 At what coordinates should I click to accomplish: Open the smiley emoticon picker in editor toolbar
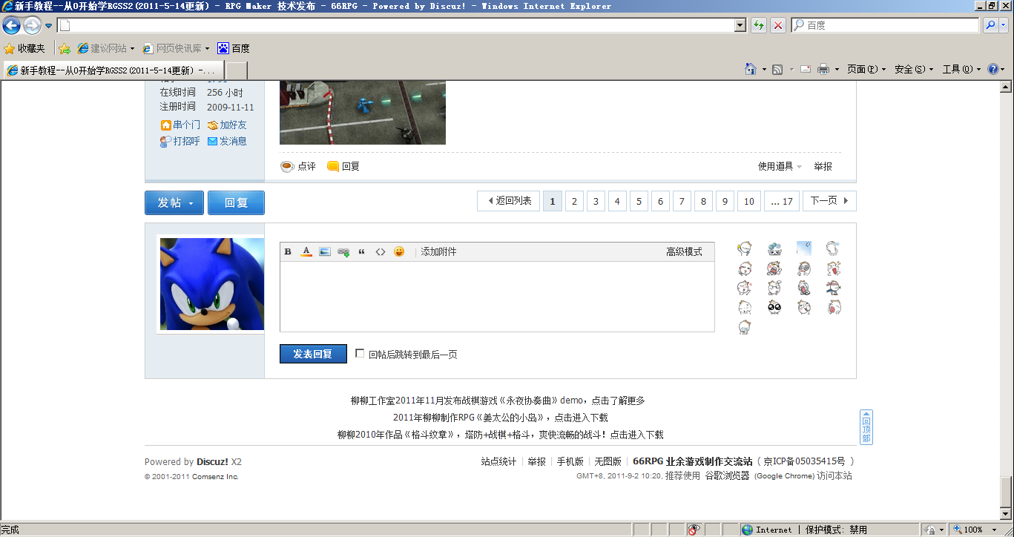click(x=399, y=252)
